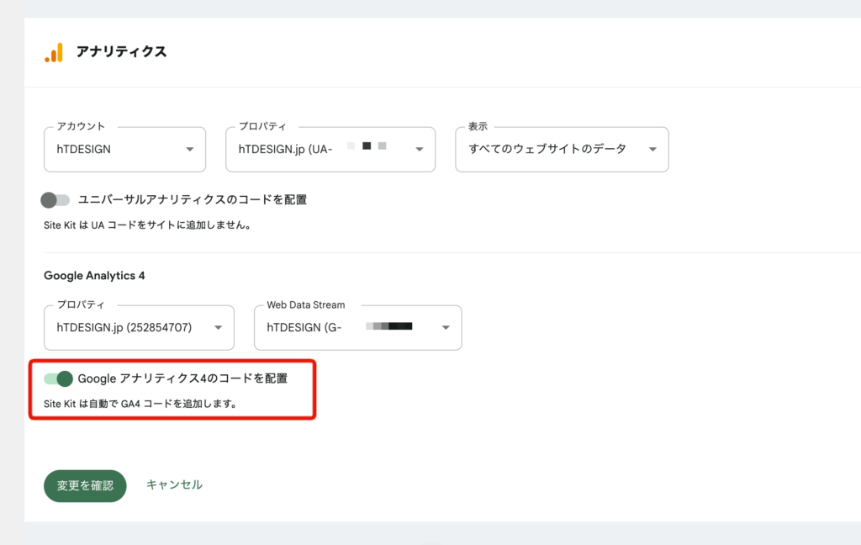Click the Google アナリティクス4のコードを配置 label

(182, 378)
